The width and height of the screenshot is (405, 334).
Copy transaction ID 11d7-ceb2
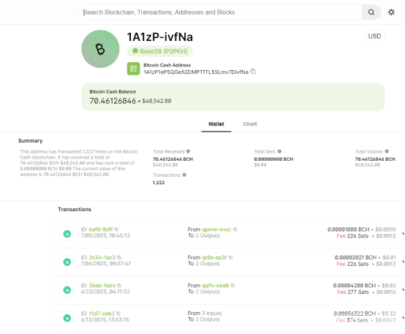[118, 314]
